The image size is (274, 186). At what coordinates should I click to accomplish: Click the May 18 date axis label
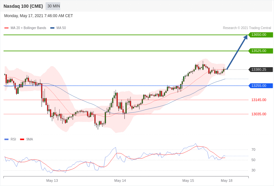pos(227,181)
